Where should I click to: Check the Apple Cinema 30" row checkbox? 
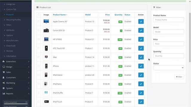[38, 21]
